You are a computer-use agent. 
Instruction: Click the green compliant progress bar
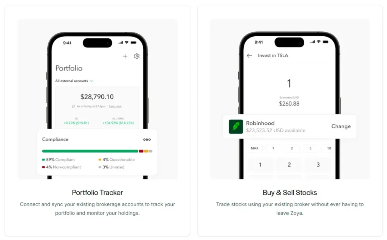[90, 151]
